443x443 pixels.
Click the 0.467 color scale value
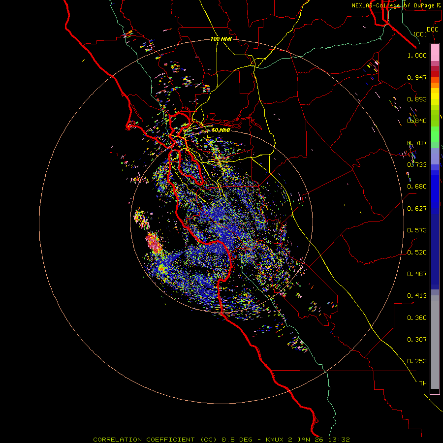click(x=417, y=274)
